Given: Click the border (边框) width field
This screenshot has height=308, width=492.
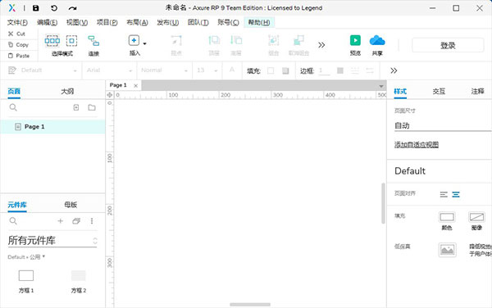Looking at the screenshot, I should click(325, 70).
